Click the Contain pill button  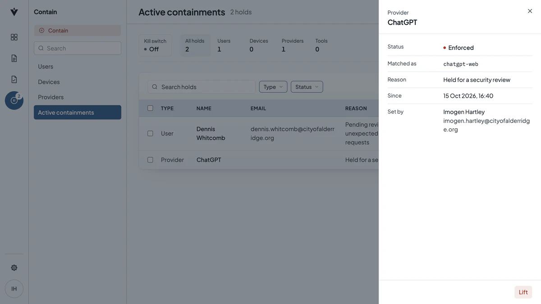tap(78, 31)
